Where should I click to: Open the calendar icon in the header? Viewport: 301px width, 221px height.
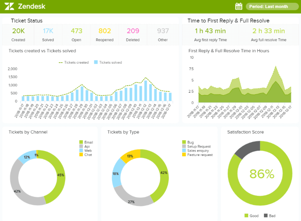(x=238, y=6)
